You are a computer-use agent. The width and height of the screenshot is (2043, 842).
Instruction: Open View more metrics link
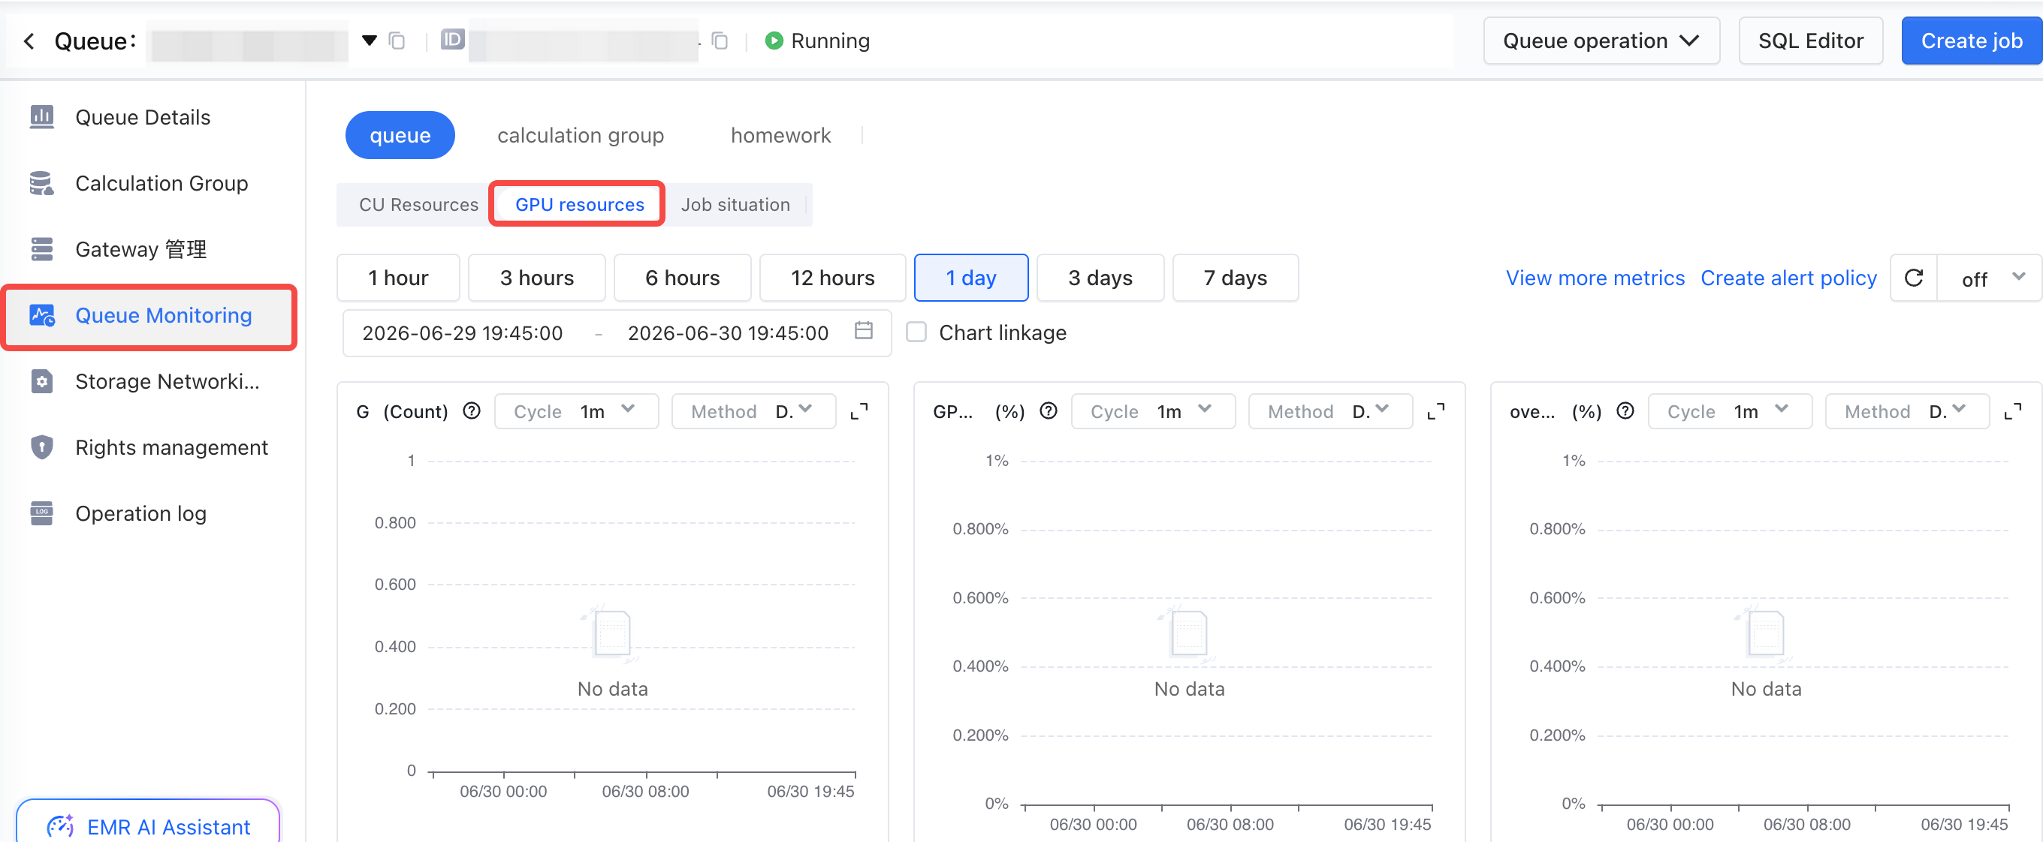pyautogui.click(x=1594, y=278)
